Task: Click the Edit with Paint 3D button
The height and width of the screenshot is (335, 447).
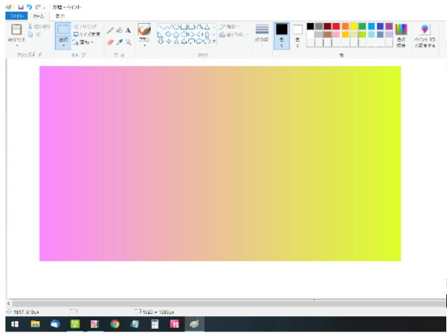Action: [x=425, y=36]
